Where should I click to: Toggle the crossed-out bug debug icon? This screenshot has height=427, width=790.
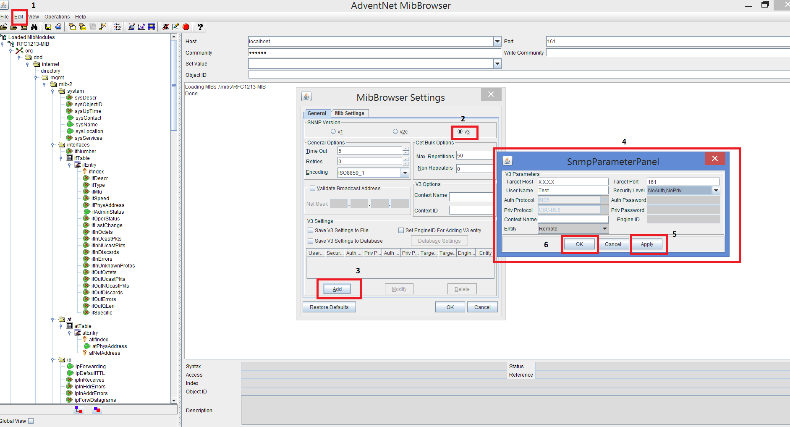(166, 27)
